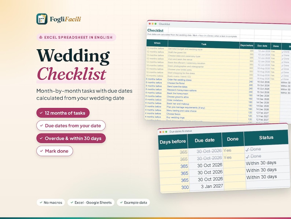Click the 'Book hair and makeup' task
This screenshot has width=291, height=219.
[x=178, y=104]
